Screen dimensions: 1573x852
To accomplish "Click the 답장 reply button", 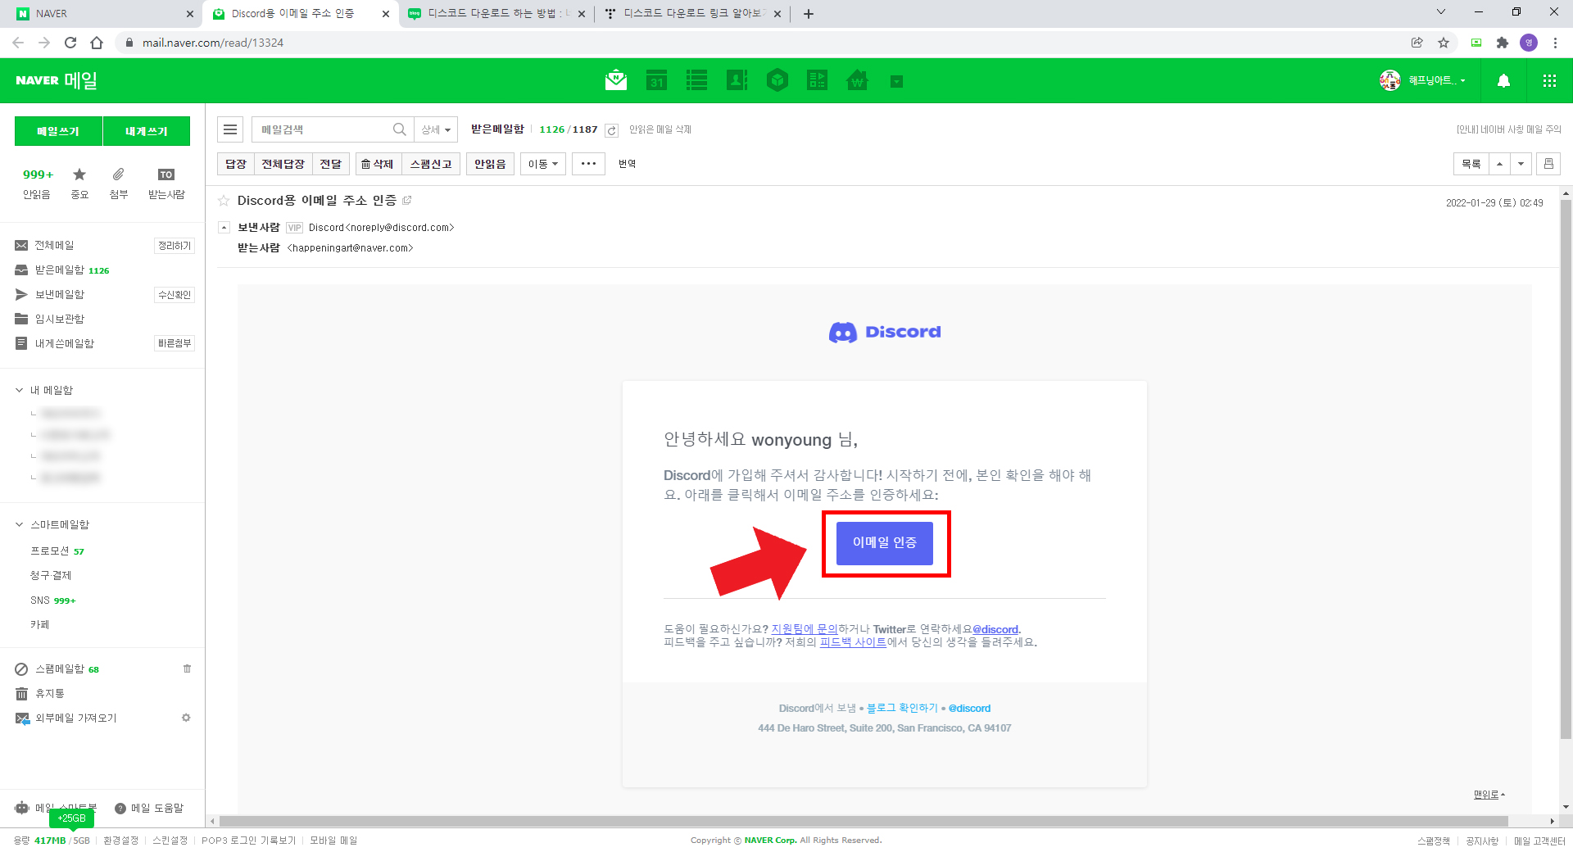I will (x=236, y=164).
